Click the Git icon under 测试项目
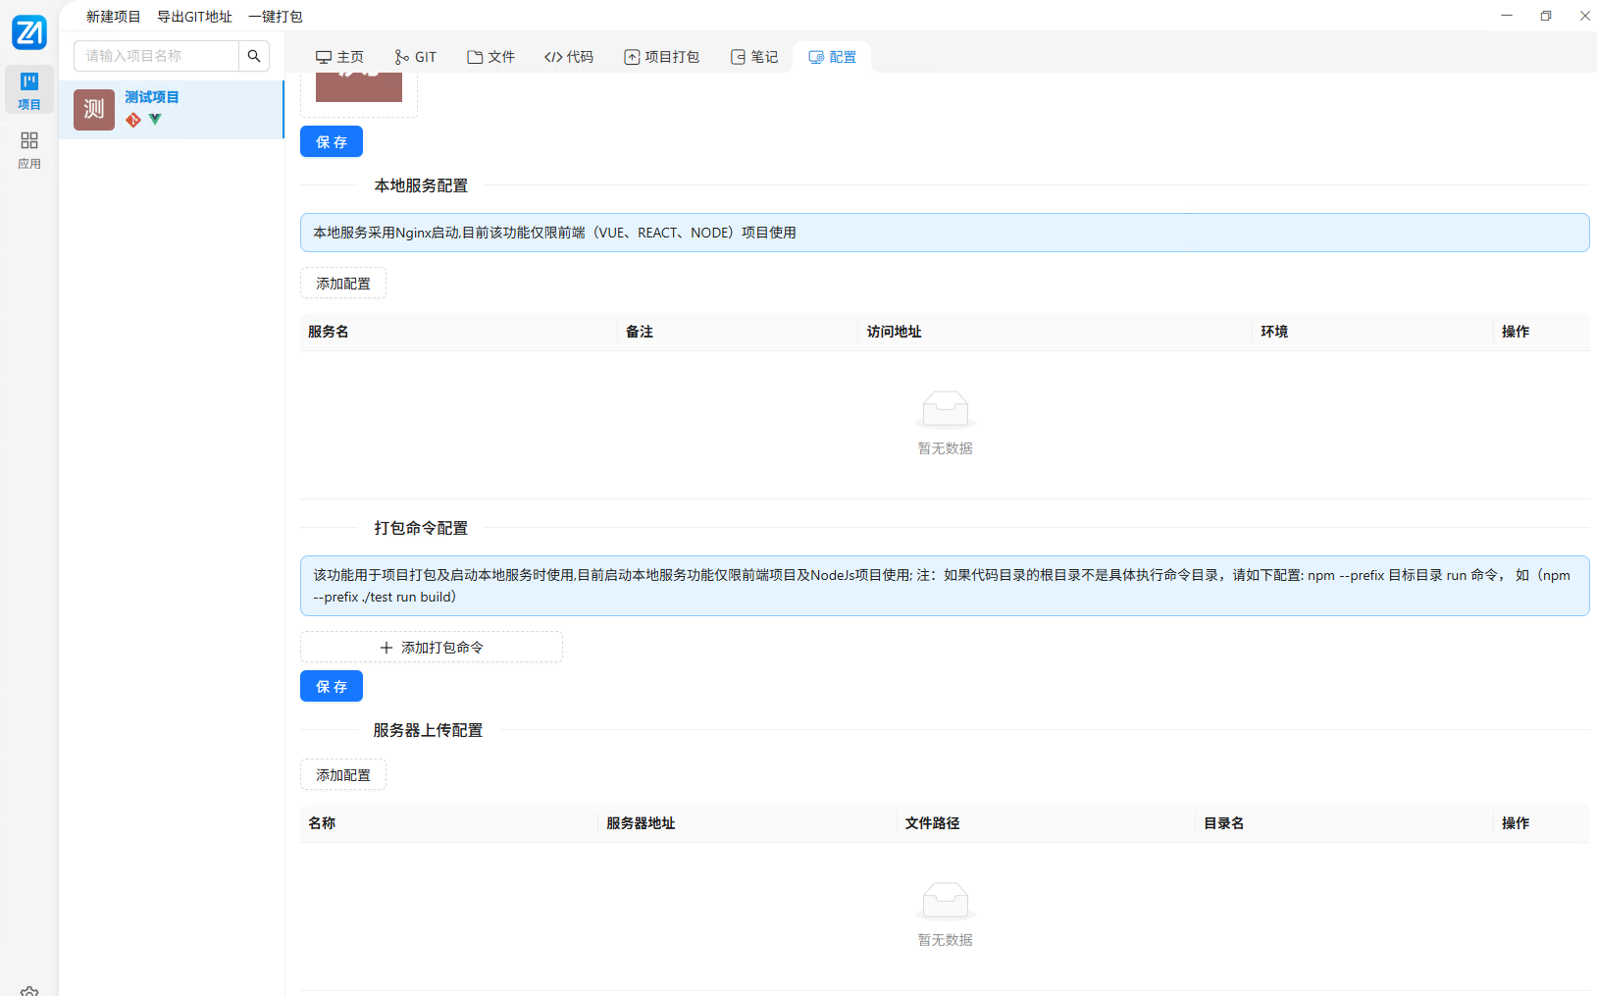 132,120
